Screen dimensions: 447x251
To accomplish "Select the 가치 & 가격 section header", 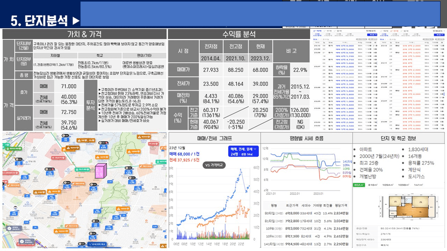I will click(x=84, y=34).
